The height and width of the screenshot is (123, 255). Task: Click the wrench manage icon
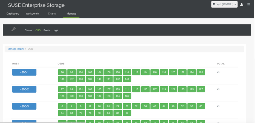(x=13, y=29)
